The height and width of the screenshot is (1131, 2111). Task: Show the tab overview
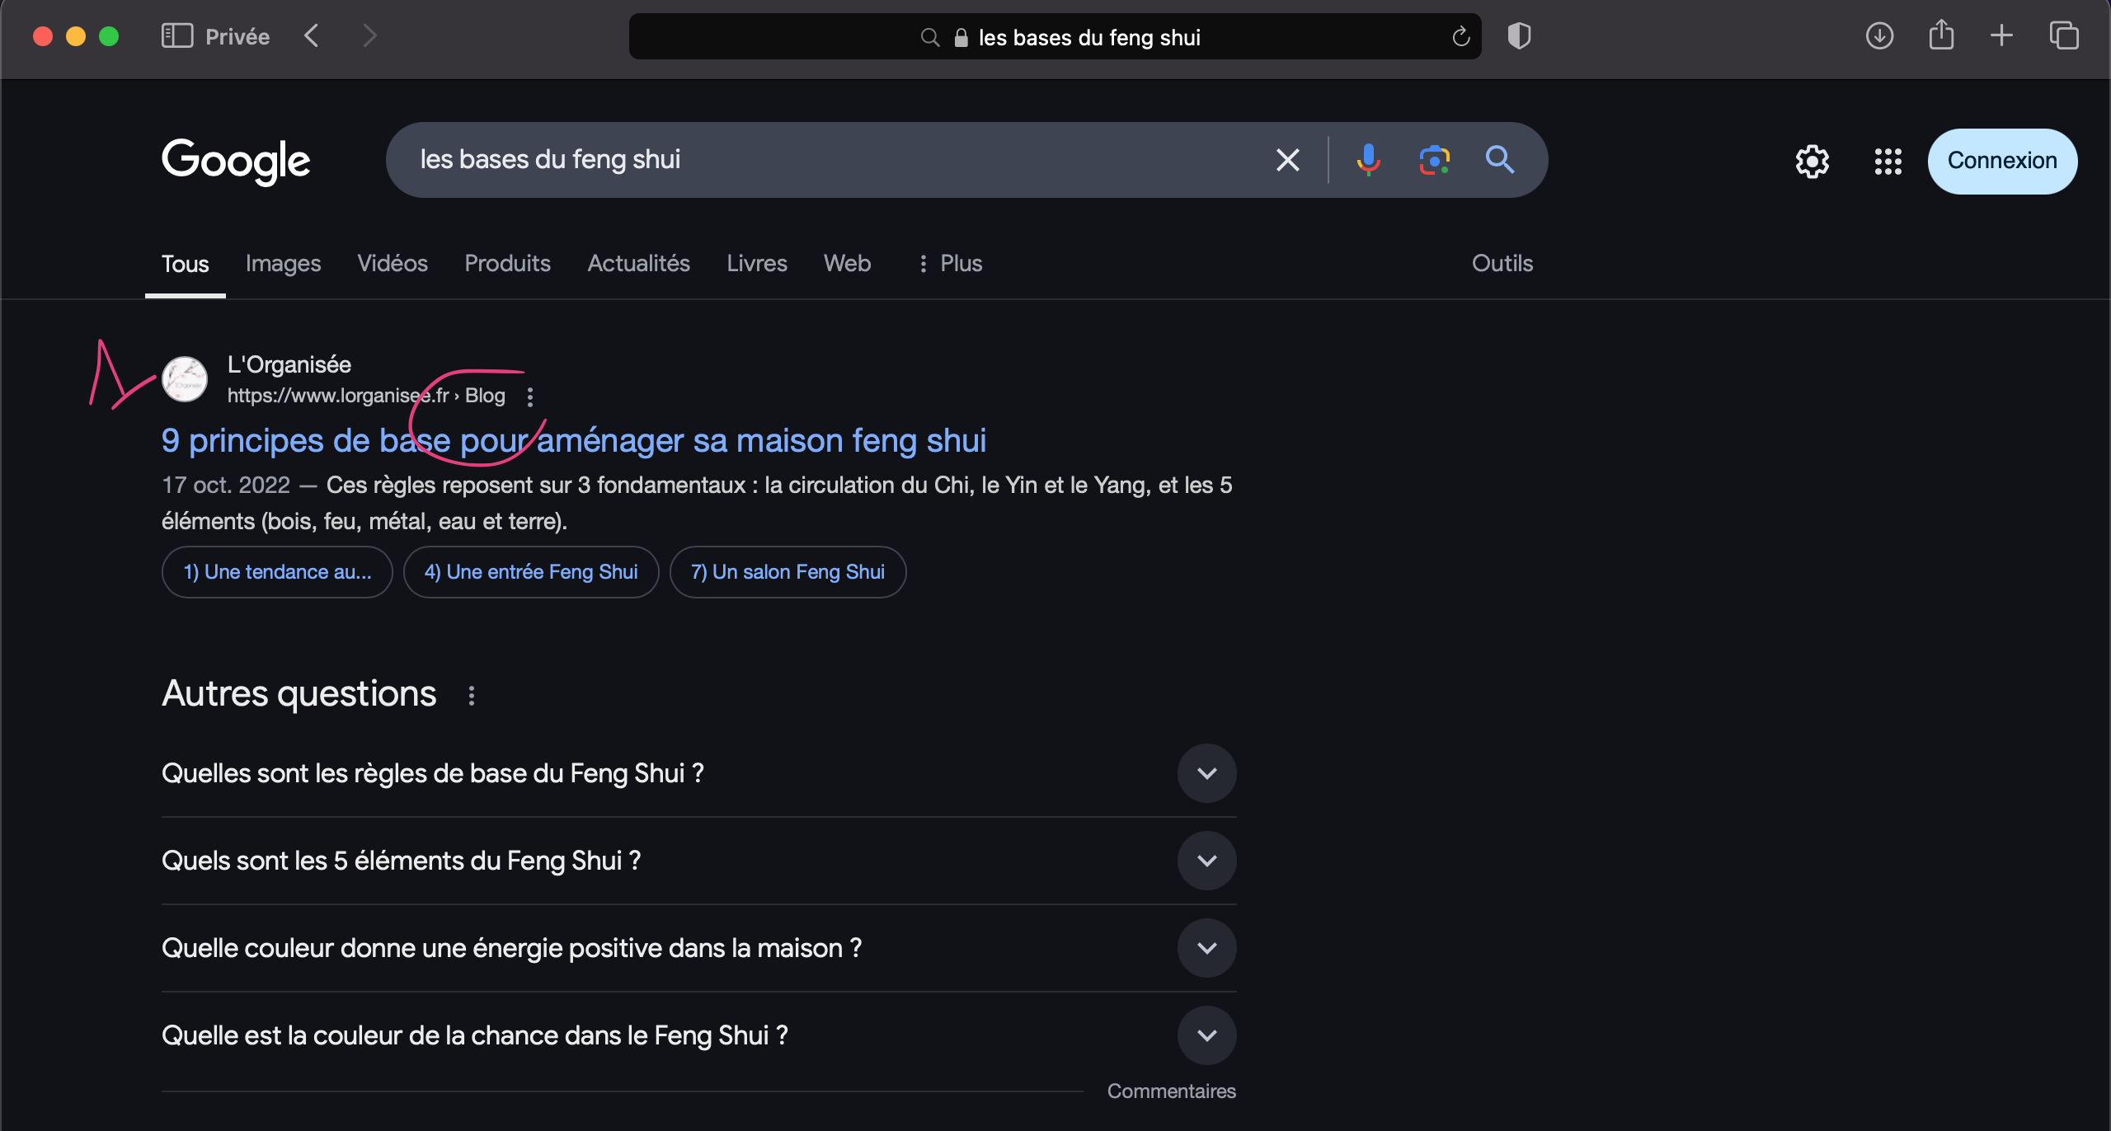click(2064, 35)
